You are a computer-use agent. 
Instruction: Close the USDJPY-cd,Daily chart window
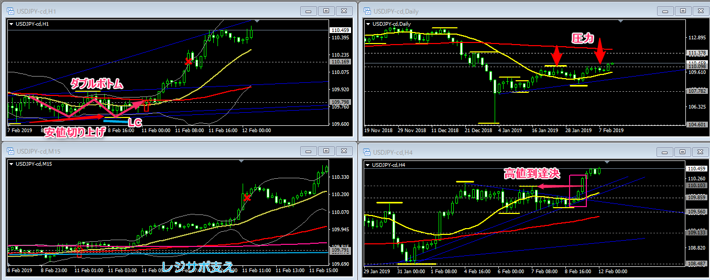coord(701,10)
